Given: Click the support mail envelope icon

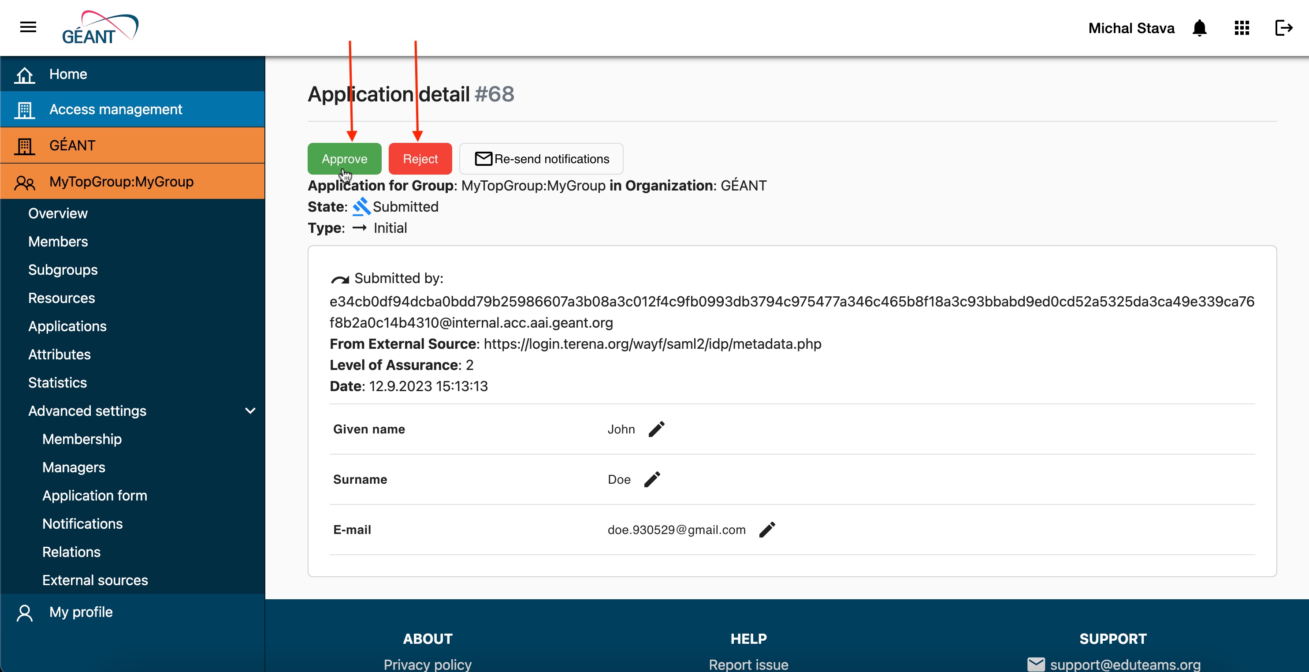Looking at the screenshot, I should [x=1036, y=665].
